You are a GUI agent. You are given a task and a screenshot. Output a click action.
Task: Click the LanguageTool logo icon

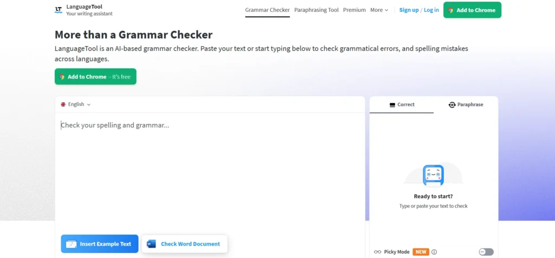[x=59, y=10]
